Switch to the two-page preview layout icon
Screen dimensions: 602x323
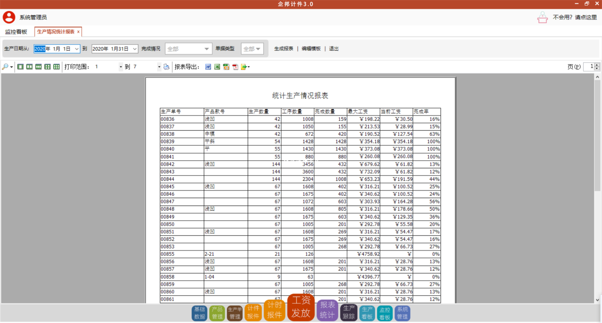(x=29, y=67)
